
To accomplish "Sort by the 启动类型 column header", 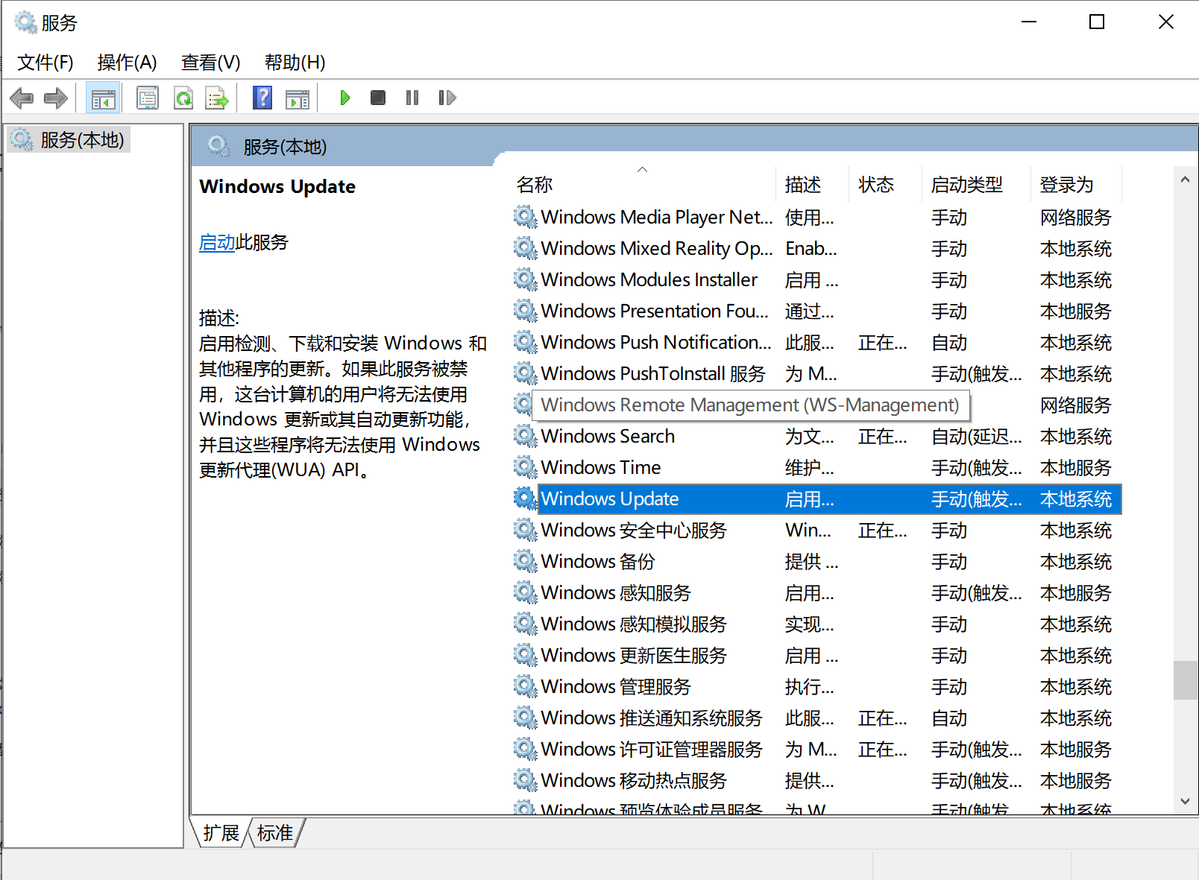I will [x=976, y=184].
